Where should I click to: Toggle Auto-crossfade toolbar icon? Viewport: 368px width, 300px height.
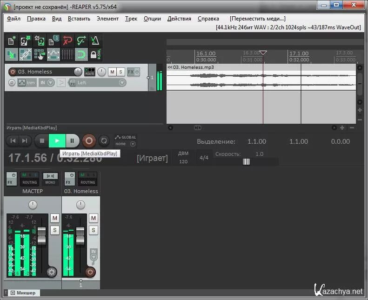pyautogui.click(x=12, y=54)
